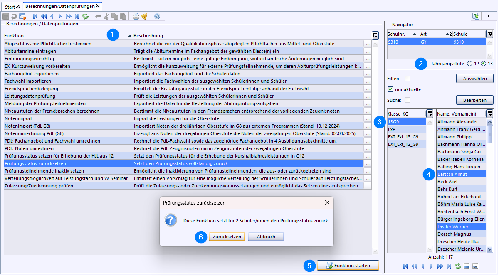Click the green refresh icon in the top toolbar

[85, 17]
